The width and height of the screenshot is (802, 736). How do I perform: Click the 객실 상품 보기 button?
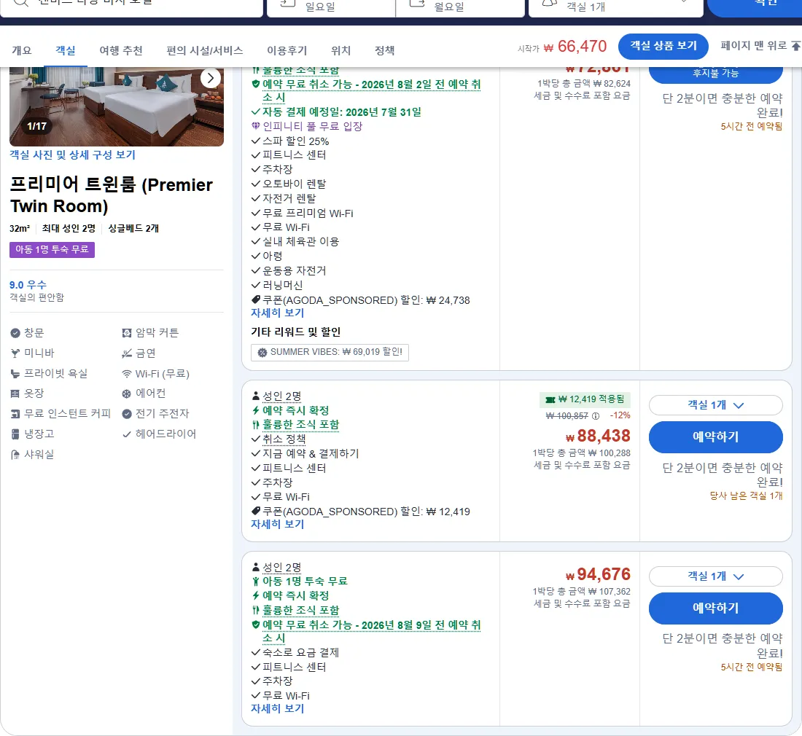(663, 47)
